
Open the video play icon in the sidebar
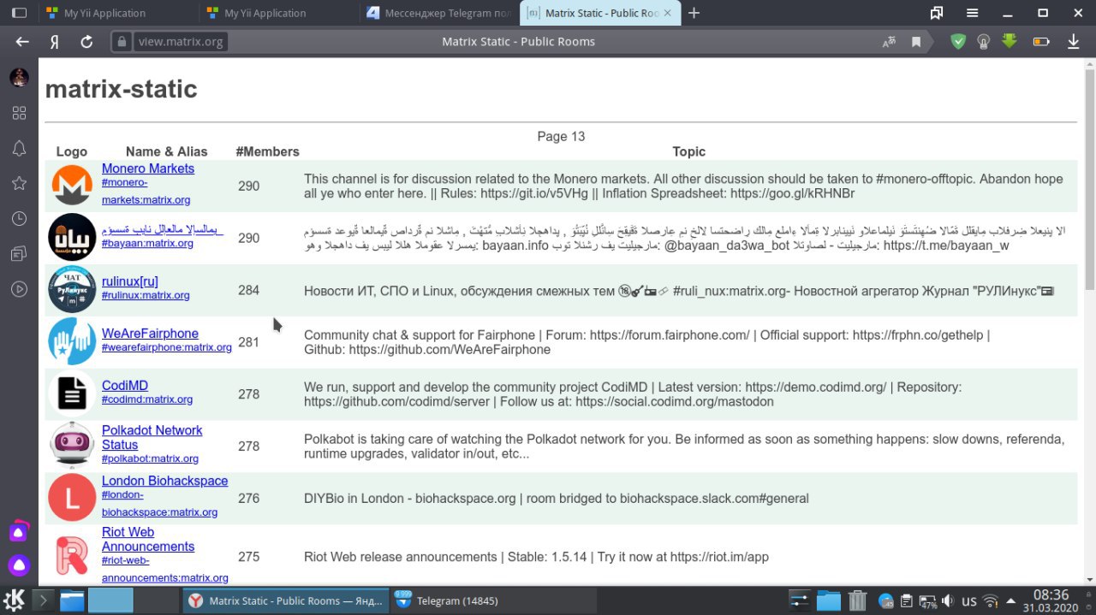point(19,289)
